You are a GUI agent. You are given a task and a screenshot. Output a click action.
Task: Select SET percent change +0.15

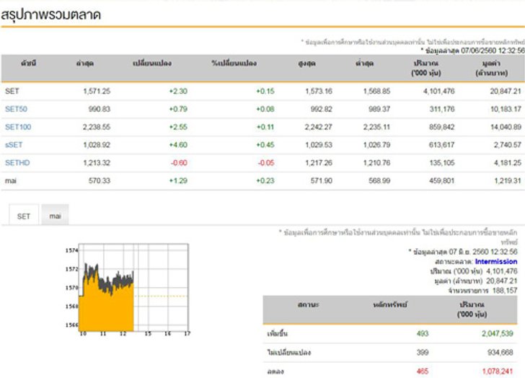(x=265, y=91)
